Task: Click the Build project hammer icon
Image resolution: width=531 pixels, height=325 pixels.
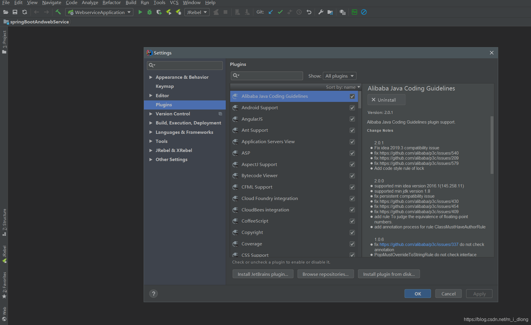Action: tap(58, 12)
